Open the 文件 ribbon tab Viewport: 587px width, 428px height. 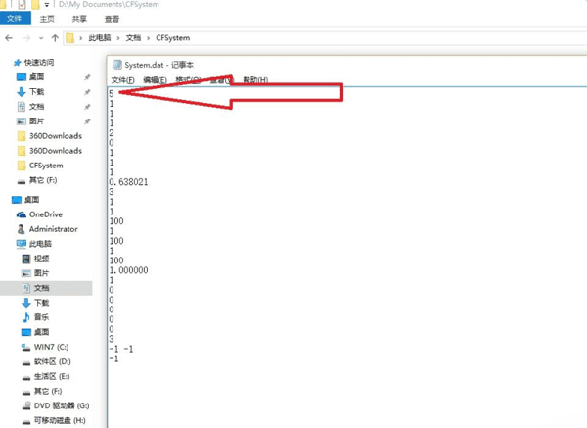click(x=15, y=19)
